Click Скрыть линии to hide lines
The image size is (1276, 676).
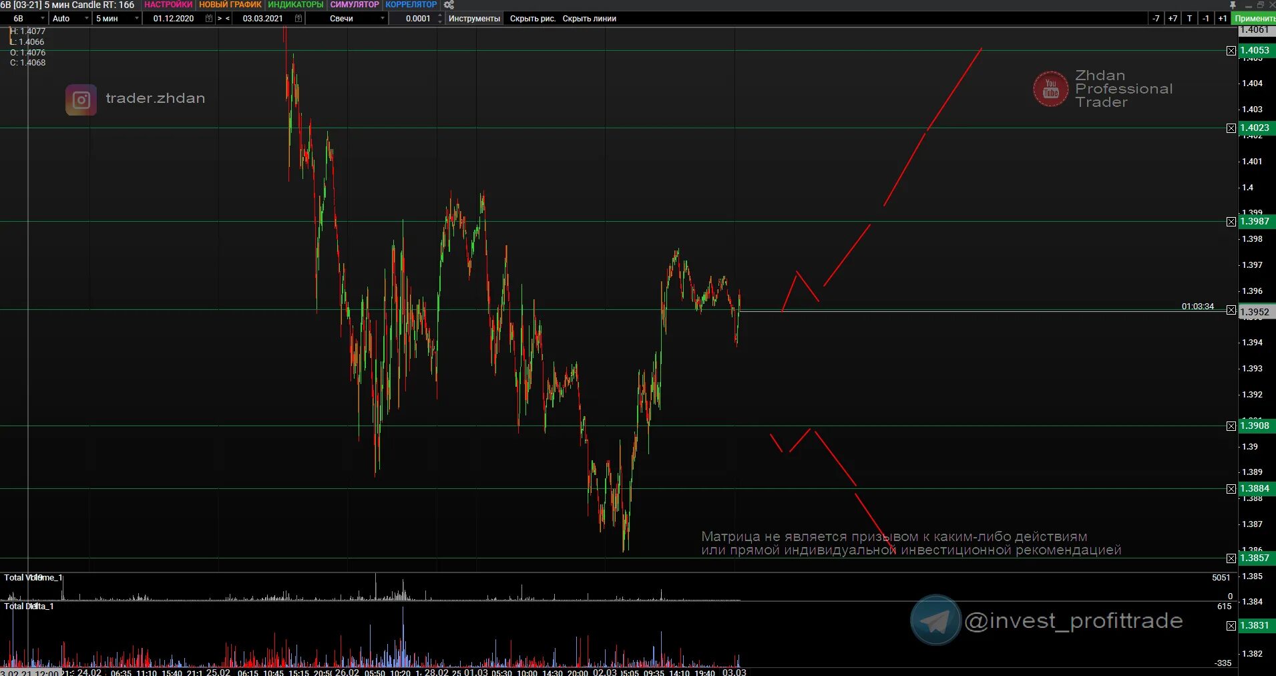pos(590,19)
